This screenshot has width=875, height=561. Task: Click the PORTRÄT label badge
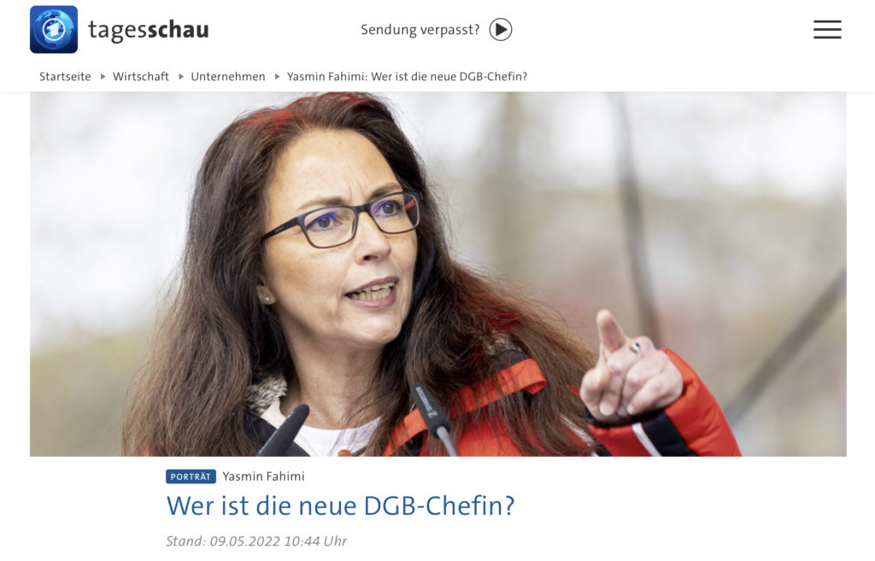pyautogui.click(x=191, y=476)
